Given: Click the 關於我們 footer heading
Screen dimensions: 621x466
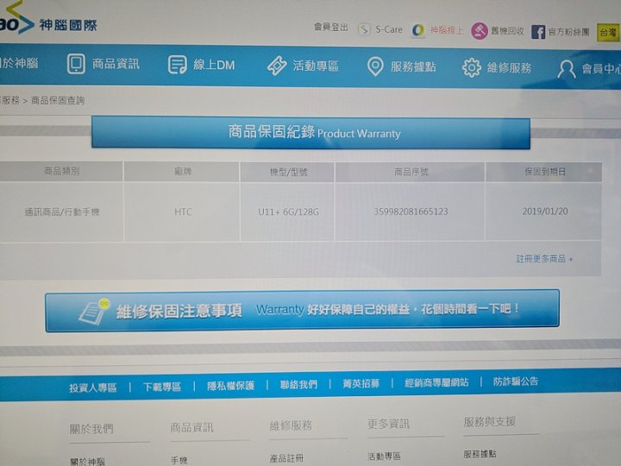Looking at the screenshot, I should coord(91,429).
